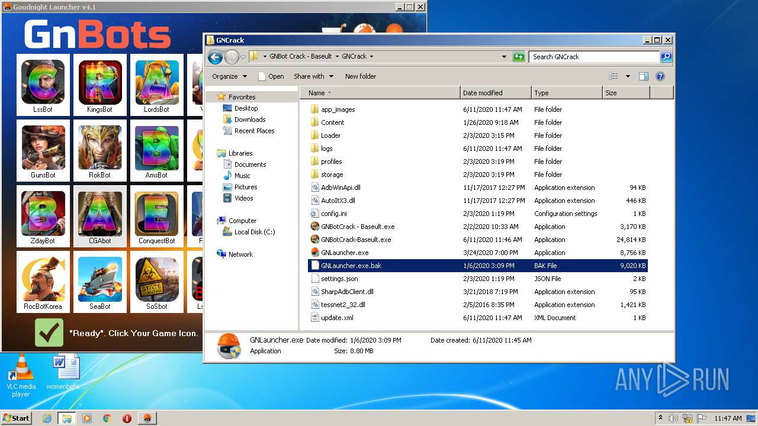Expand the GNBot Crack - Baseult breadcrumb arrow
Image resolution: width=758 pixels, height=426 pixels.
[337, 57]
